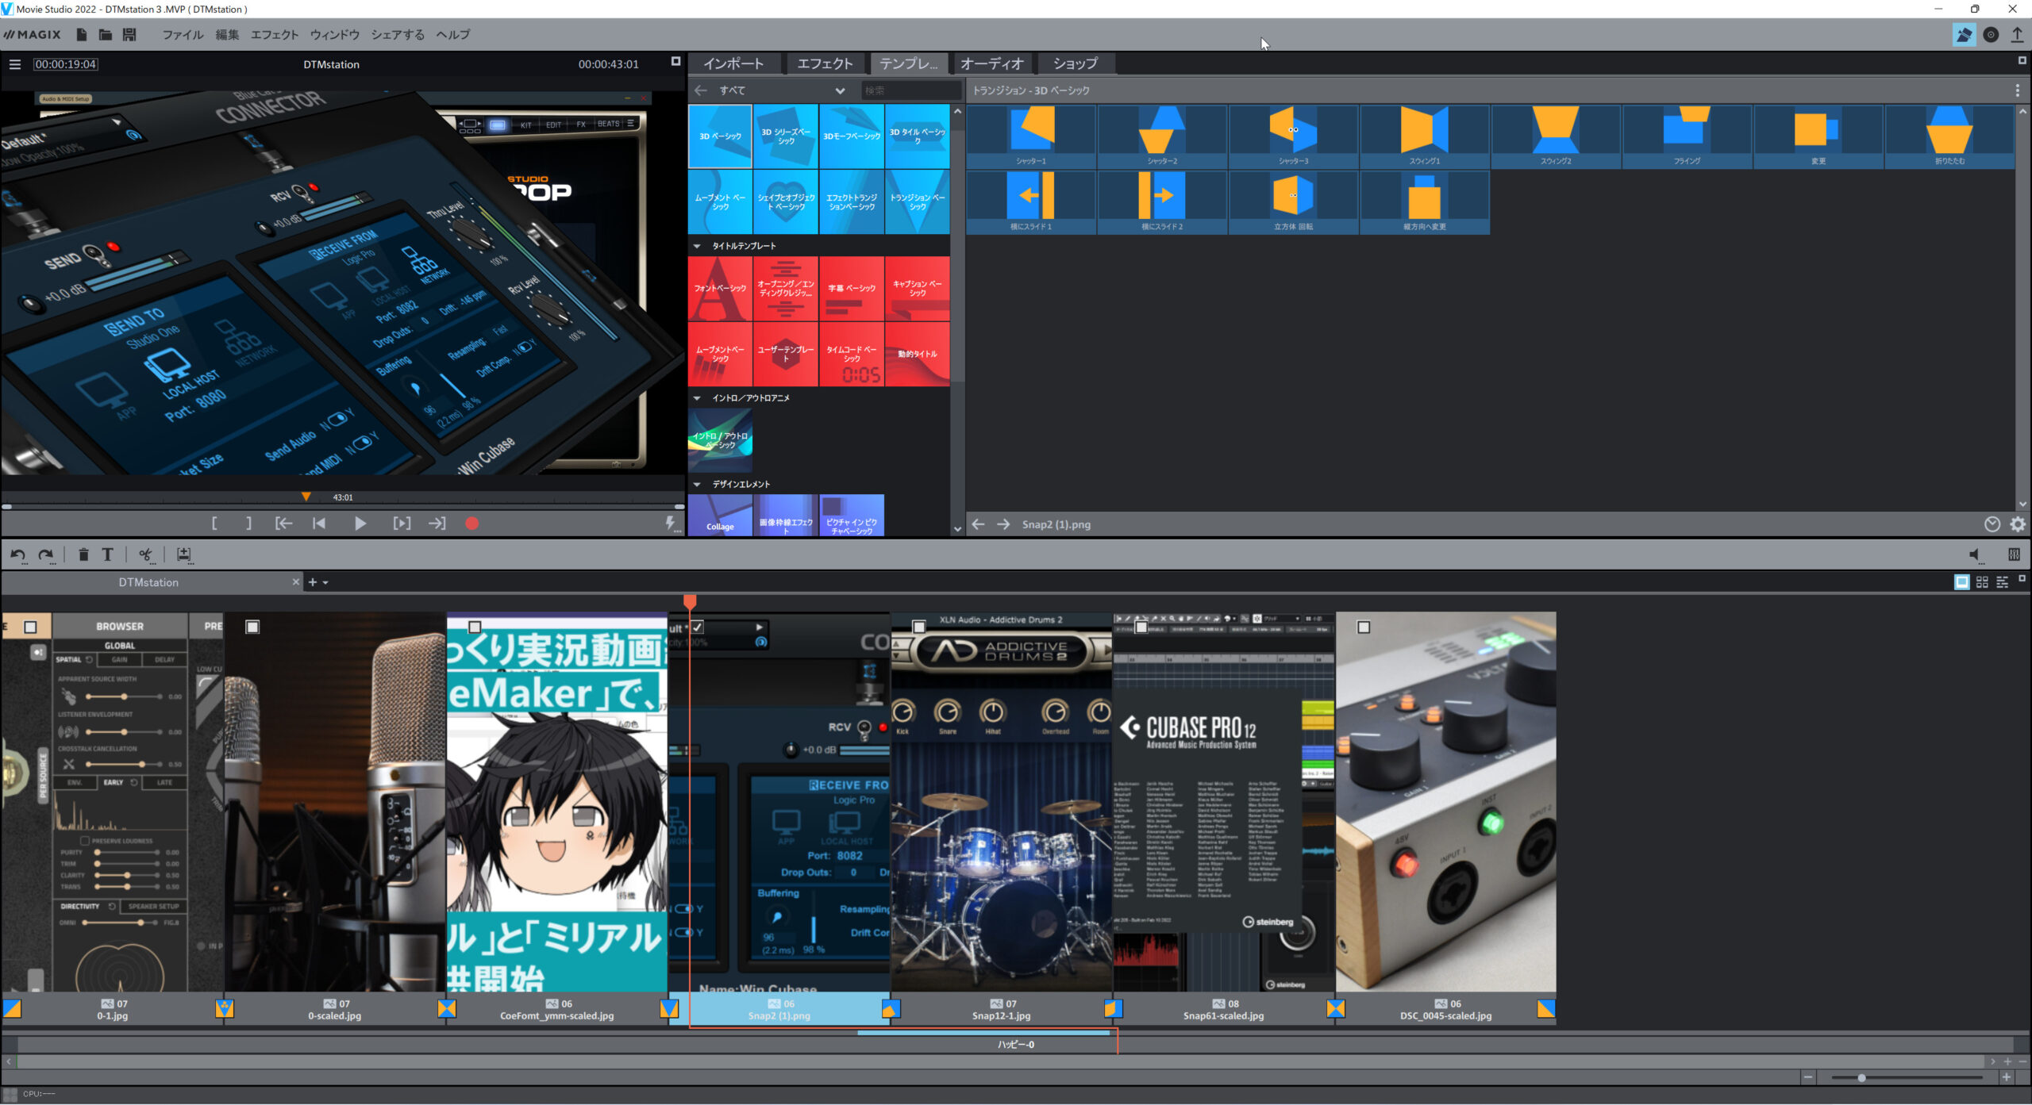Choose the 立方体 回転 transition
Viewport: 2032px width, 1105px height.
(x=1294, y=202)
